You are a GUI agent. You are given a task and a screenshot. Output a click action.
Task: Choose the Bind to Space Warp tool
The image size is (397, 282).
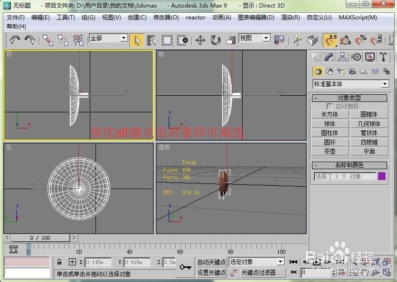pos(78,40)
